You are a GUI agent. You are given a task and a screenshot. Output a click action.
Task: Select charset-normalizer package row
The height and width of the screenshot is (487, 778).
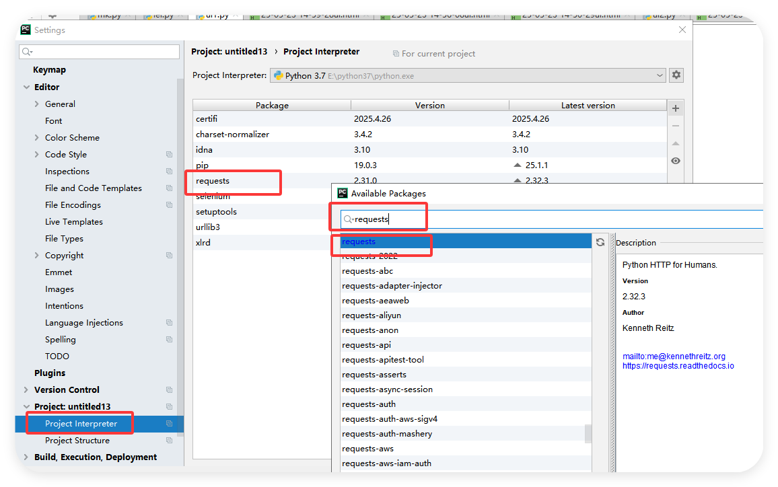[429, 135]
